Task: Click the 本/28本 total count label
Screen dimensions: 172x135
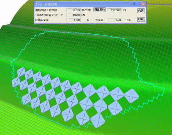Action: pos(86,10)
